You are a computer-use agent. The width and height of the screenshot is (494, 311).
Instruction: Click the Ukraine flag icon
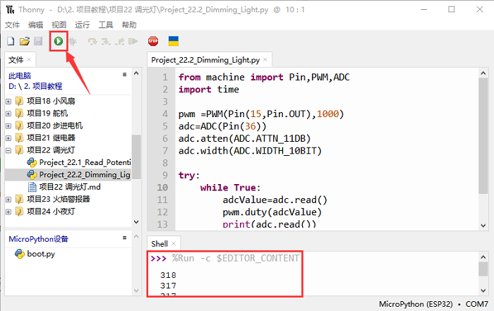point(173,42)
